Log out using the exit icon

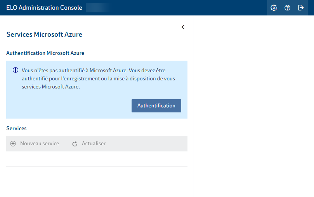[x=301, y=8]
